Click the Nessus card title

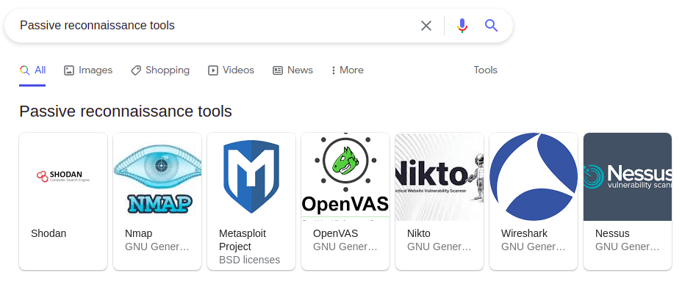point(612,234)
